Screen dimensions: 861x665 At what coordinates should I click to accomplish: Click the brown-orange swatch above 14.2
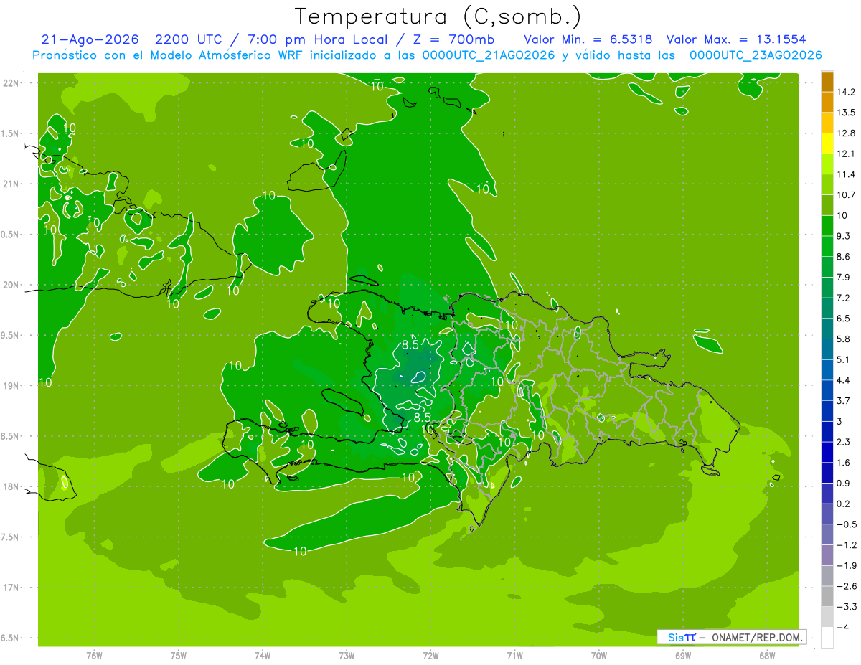pos(827,82)
